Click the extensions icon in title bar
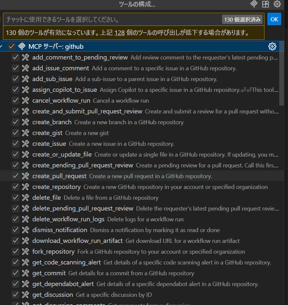288x305 pixels. click(x=265, y=4)
